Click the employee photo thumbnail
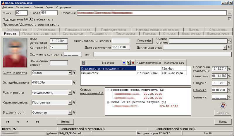This screenshot has width=234, height=136. point(15,52)
